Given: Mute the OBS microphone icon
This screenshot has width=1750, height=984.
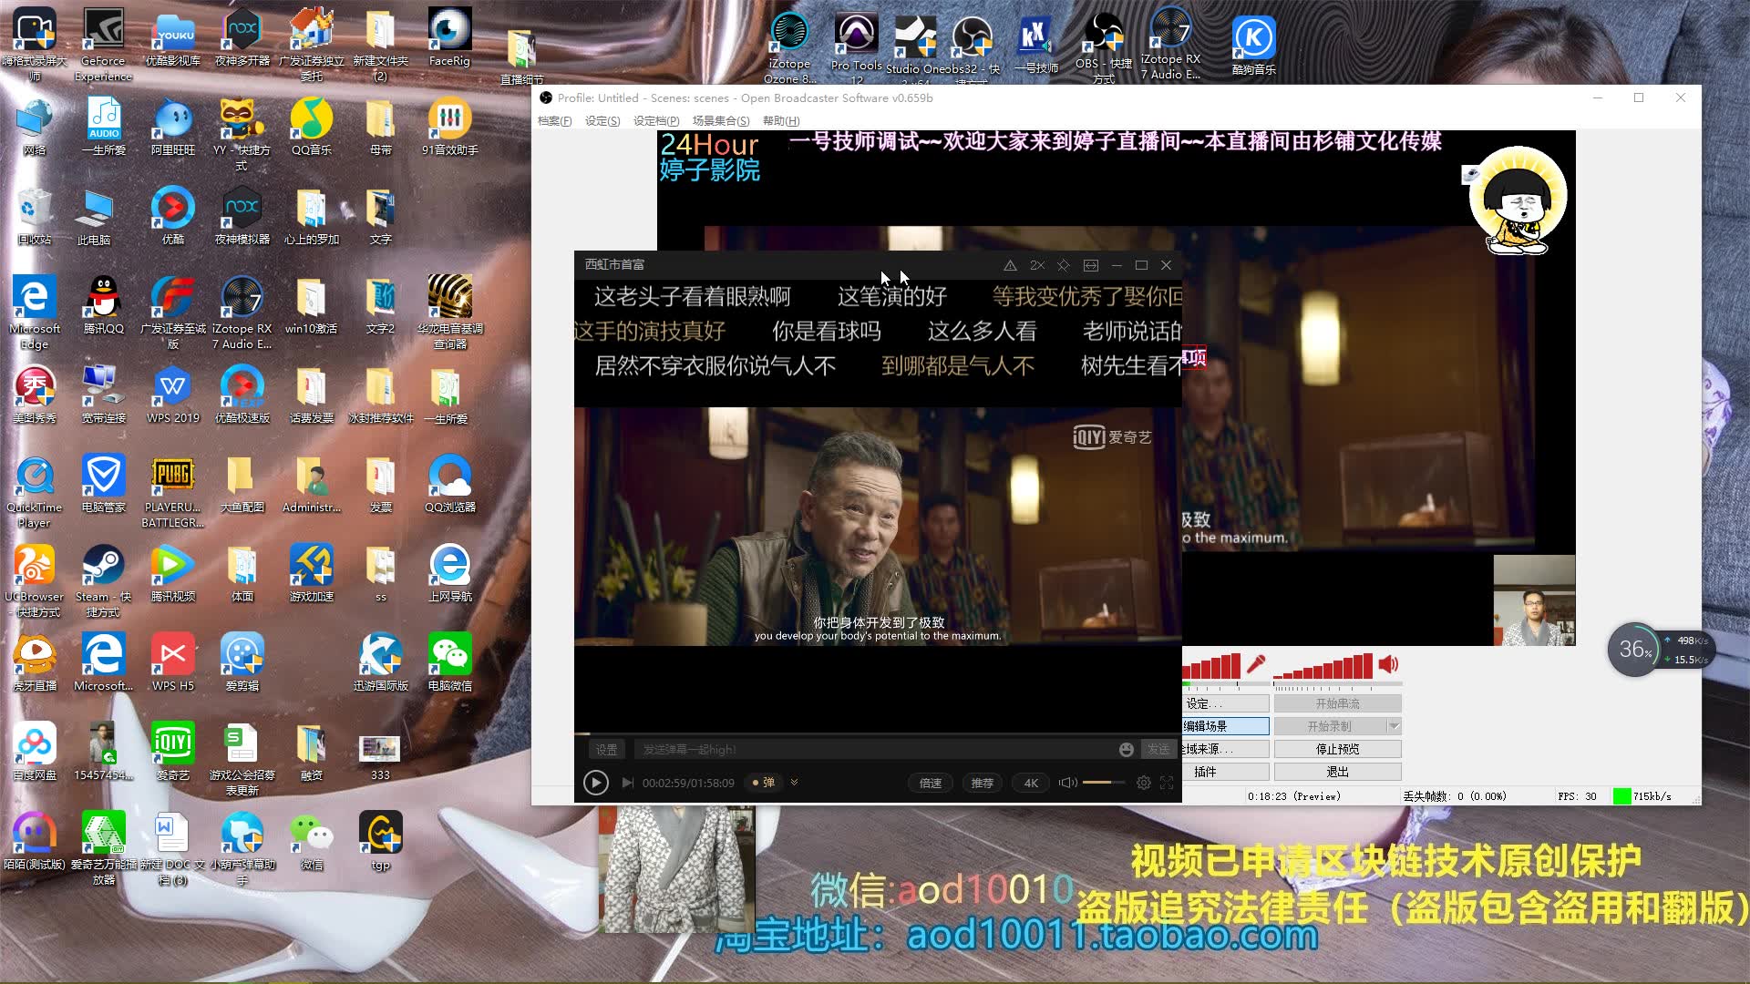Looking at the screenshot, I should point(1256,663).
